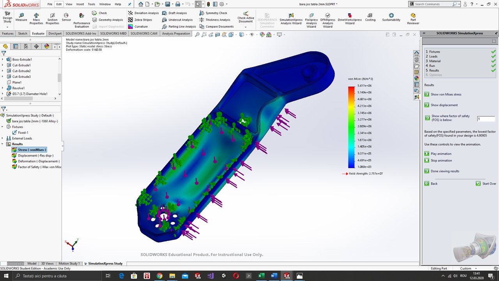The height and width of the screenshot is (281, 499).
Task: Open Deviation Analysis
Action: 143,13
